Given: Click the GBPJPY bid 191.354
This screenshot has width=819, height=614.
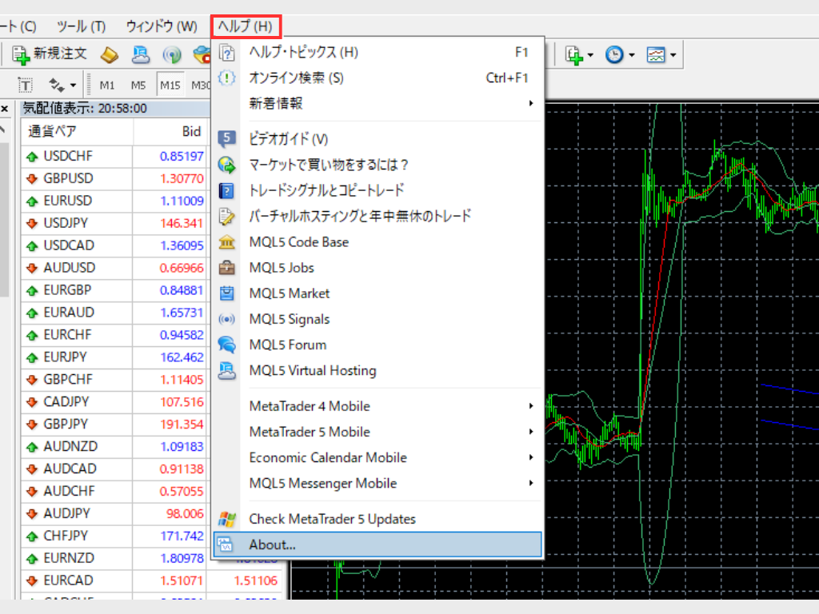Looking at the screenshot, I should click(182, 425).
